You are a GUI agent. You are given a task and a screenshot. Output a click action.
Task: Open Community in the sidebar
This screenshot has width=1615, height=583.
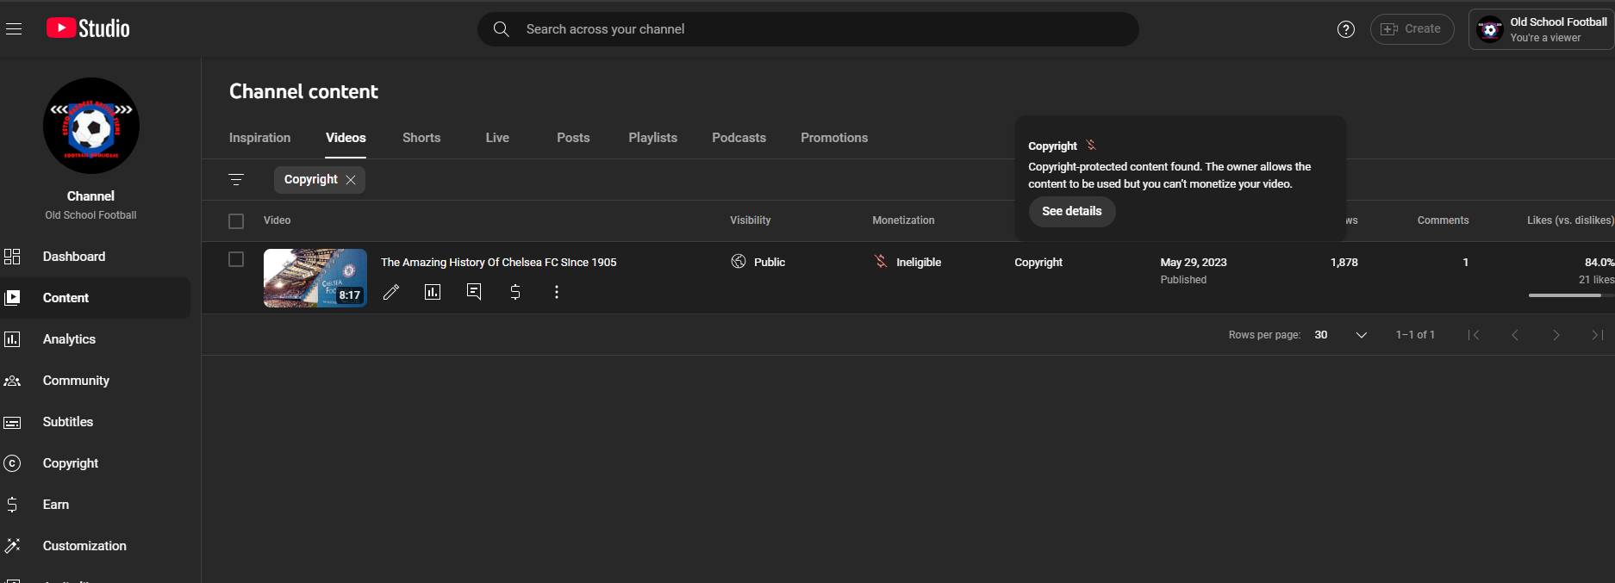[95, 381]
